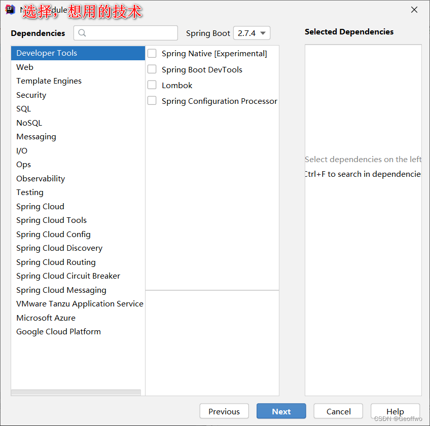Open Spring Cloud Circuit Breaker category
This screenshot has width=430, height=426.
point(78,276)
